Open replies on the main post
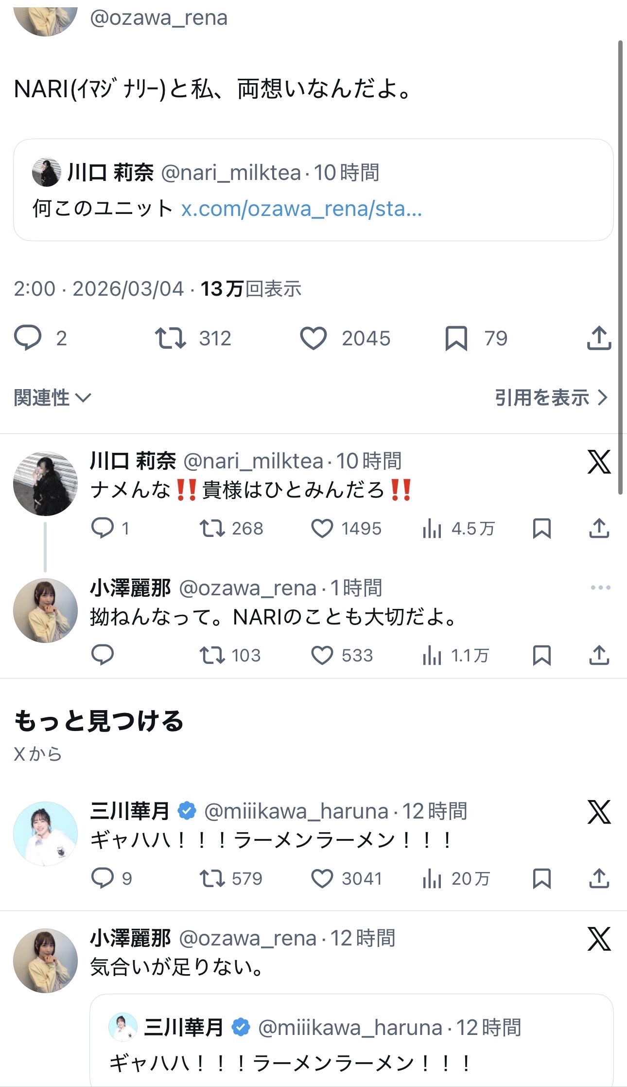The width and height of the screenshot is (627, 1087). click(28, 339)
